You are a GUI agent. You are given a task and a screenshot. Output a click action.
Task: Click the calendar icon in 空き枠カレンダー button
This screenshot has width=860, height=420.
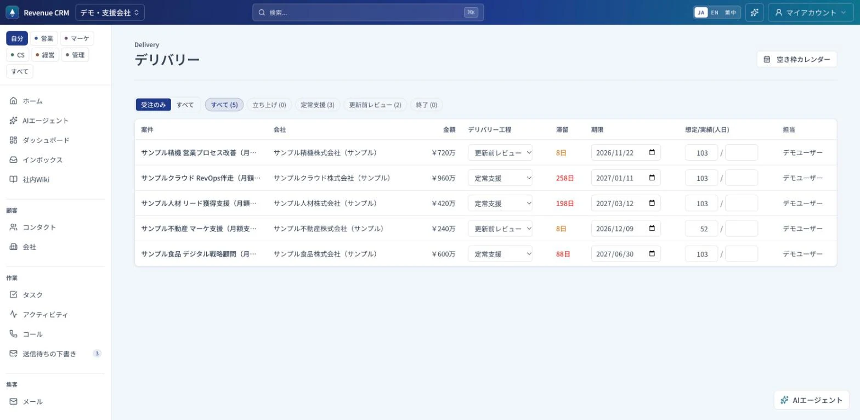[x=767, y=59]
